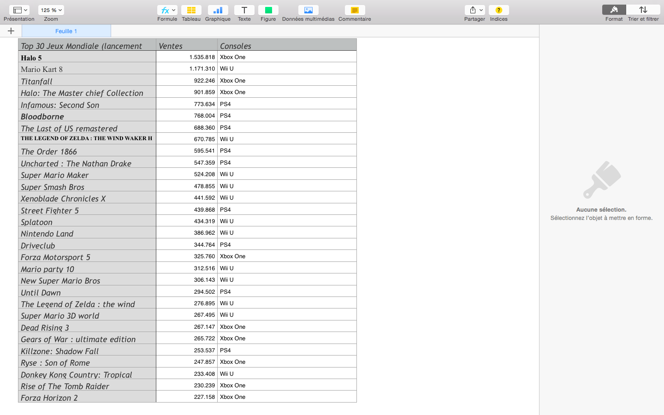
Task: Add a comment with Commentaire icon
Action: click(355, 10)
